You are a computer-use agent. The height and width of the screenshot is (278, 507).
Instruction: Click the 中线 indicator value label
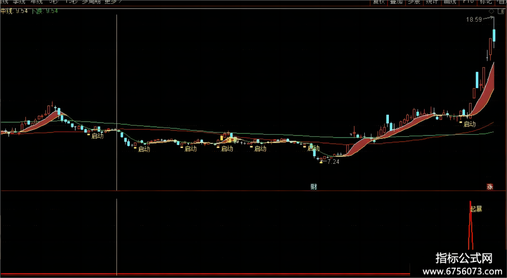point(14,11)
